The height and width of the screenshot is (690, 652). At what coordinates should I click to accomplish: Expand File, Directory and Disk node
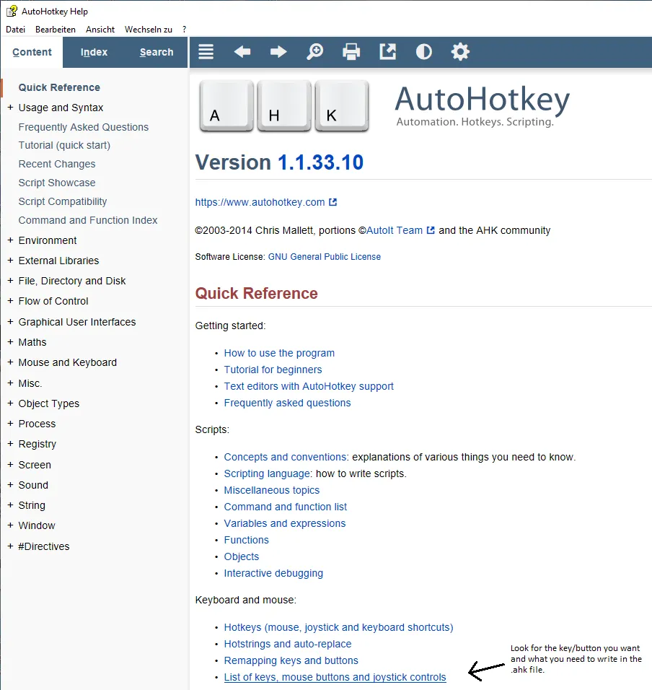pos(10,281)
